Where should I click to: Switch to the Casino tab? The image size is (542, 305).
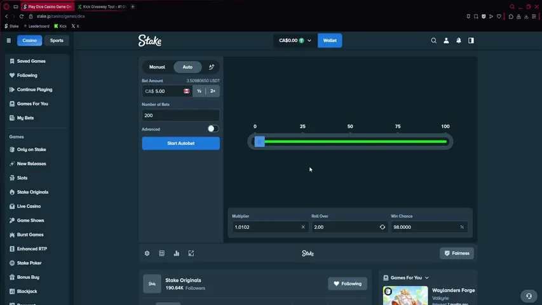click(30, 41)
